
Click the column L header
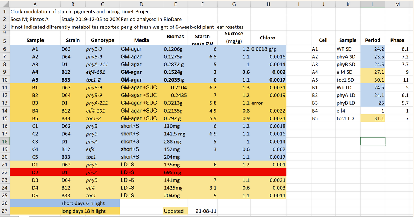(x=372, y=4)
